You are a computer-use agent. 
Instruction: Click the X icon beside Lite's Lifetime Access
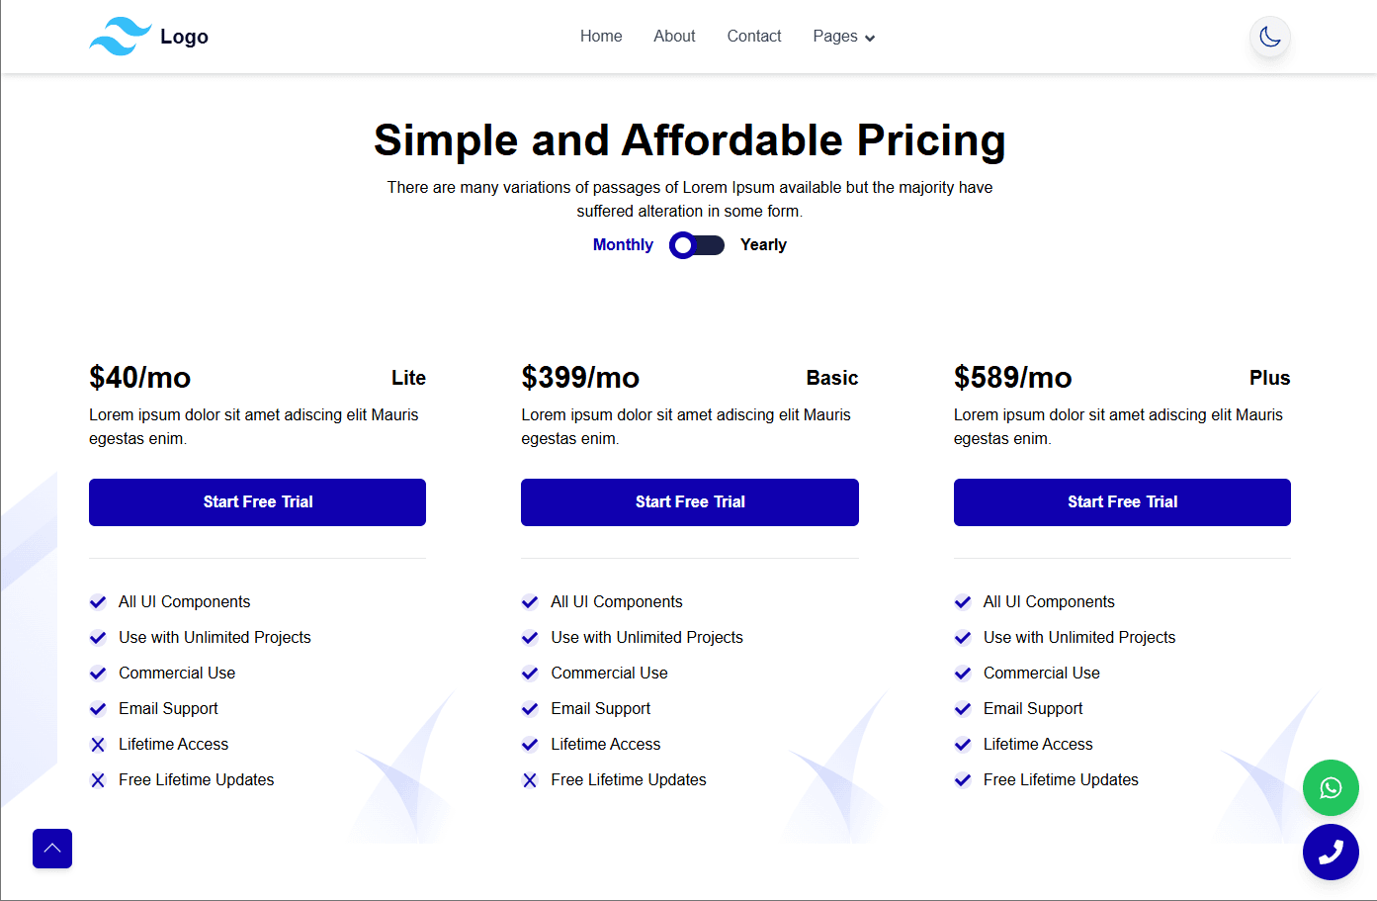pos(98,744)
